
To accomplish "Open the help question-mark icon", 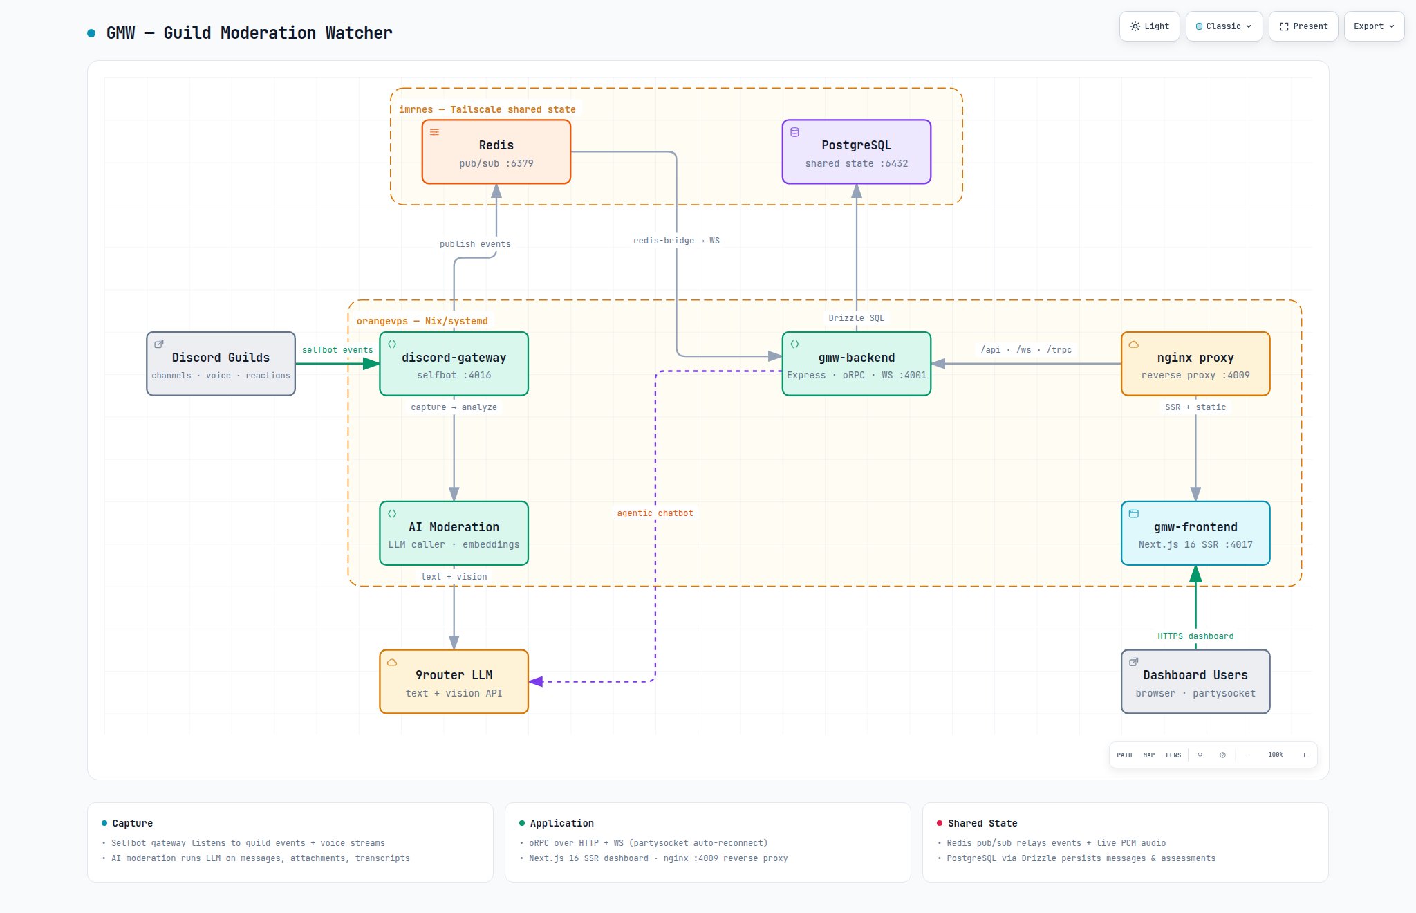I will tap(1222, 755).
